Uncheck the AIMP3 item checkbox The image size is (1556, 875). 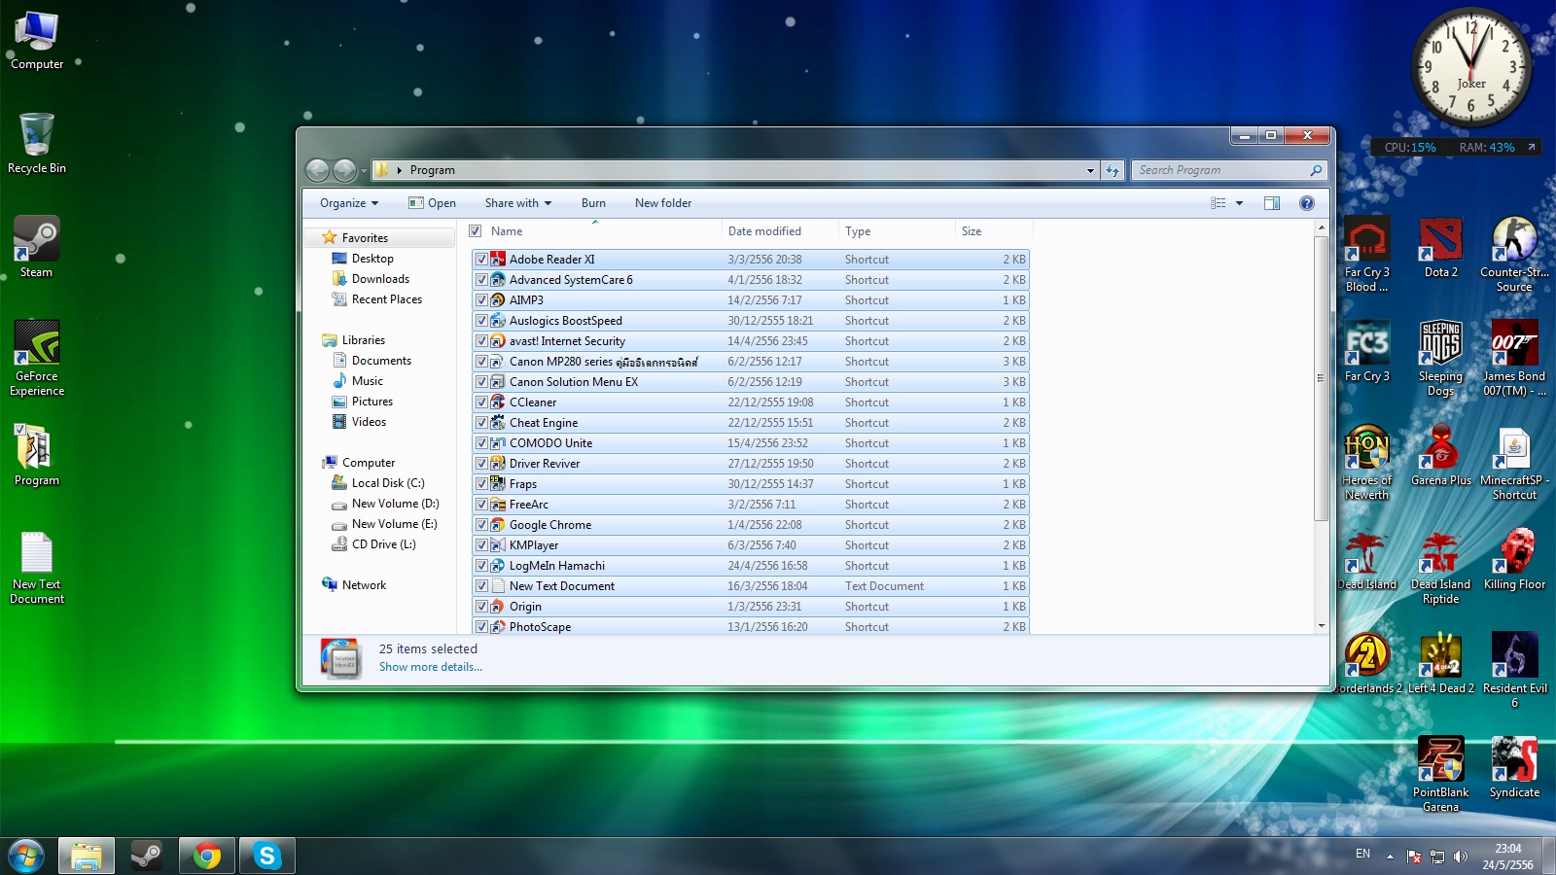[x=481, y=300]
